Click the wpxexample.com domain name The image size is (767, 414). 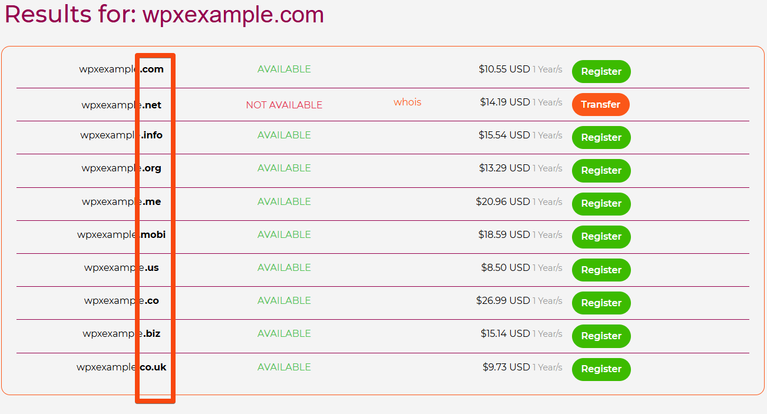tap(121, 69)
